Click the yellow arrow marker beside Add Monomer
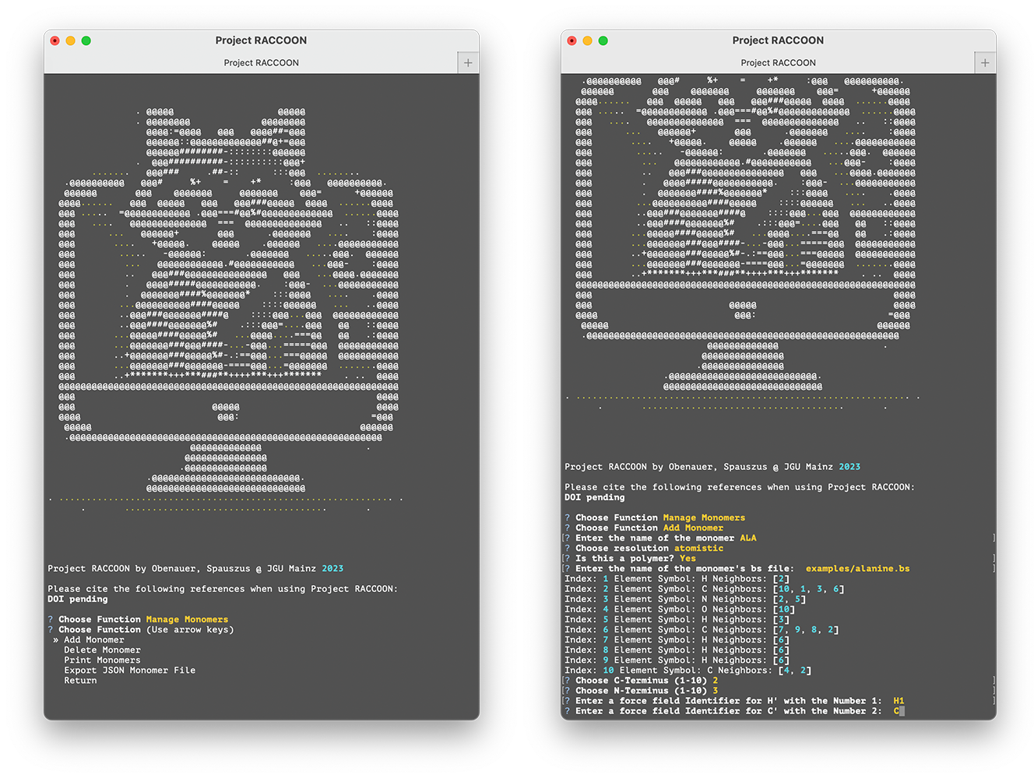The width and height of the screenshot is (1034, 778). pos(55,639)
